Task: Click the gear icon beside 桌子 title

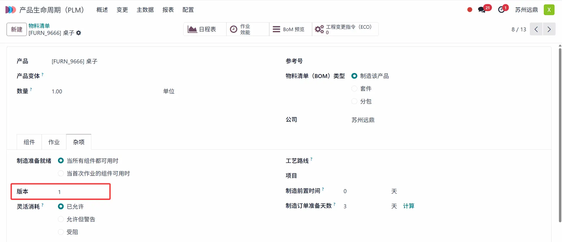Action: 78,33
